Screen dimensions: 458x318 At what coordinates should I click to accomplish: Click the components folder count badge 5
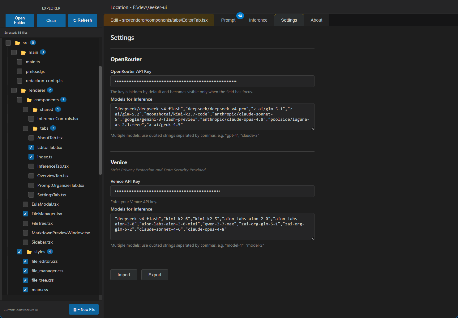(x=63, y=100)
